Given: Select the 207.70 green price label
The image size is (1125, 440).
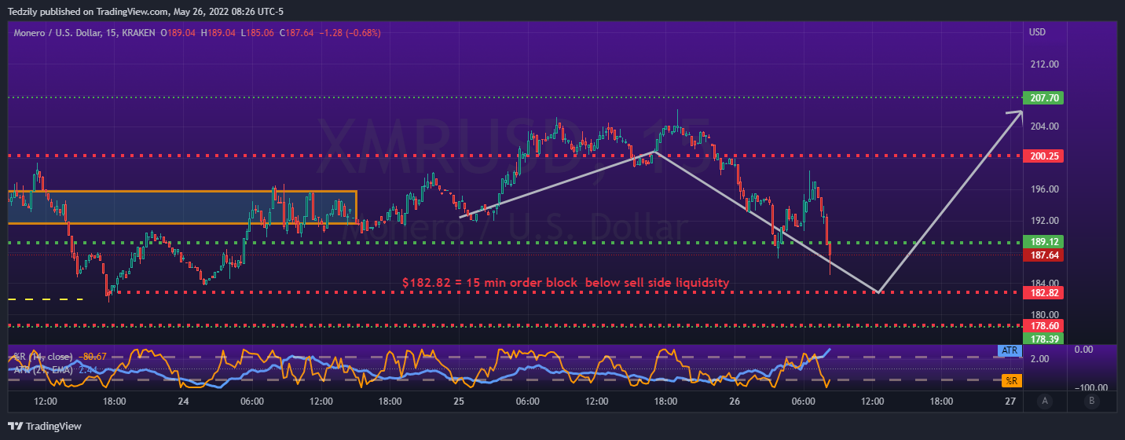Looking at the screenshot, I should point(1043,98).
